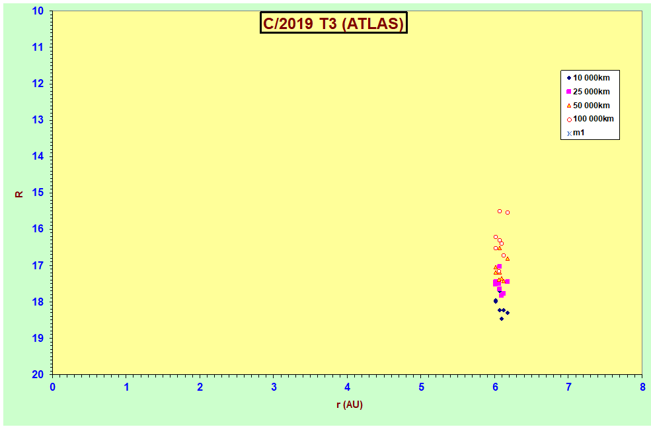Screen dimensions: 651x429
Task: Click the y-axis tick label 17
Action: [x=38, y=265]
